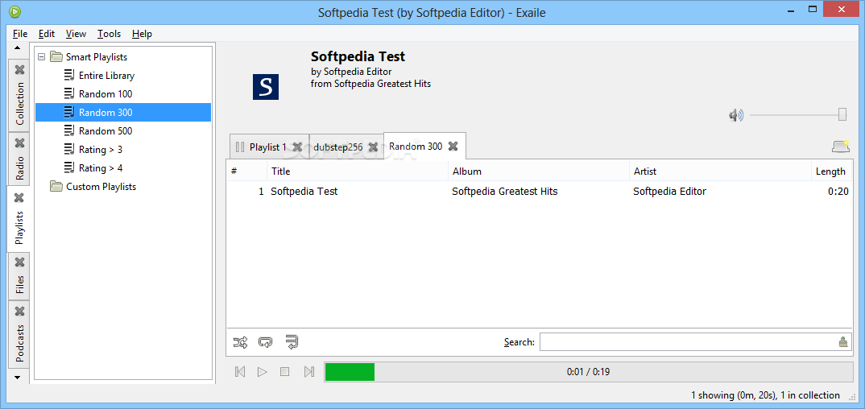Close the Playlists side panel tab

pyautogui.click(x=20, y=197)
